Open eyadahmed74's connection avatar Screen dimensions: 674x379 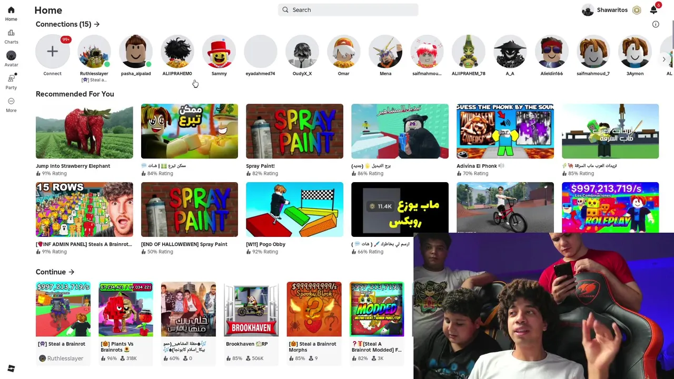(x=260, y=51)
